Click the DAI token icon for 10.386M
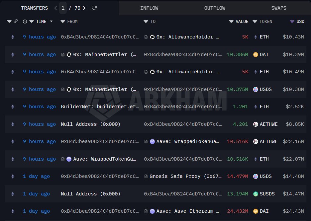Image resolution: width=311 pixels, height=221 pixels. click(256, 54)
